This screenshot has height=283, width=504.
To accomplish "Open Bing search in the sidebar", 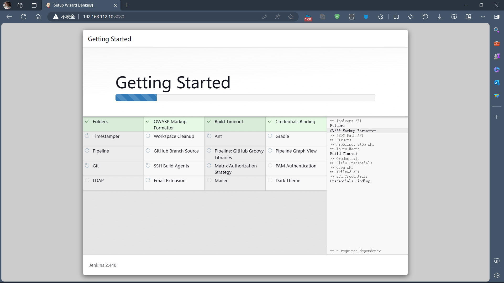I will point(497,30).
